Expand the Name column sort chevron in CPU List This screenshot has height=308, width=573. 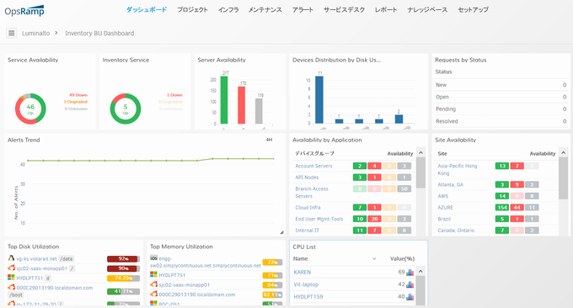coord(374,258)
